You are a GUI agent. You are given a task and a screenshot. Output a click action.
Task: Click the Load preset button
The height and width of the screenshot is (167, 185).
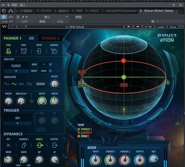coord(161,27)
